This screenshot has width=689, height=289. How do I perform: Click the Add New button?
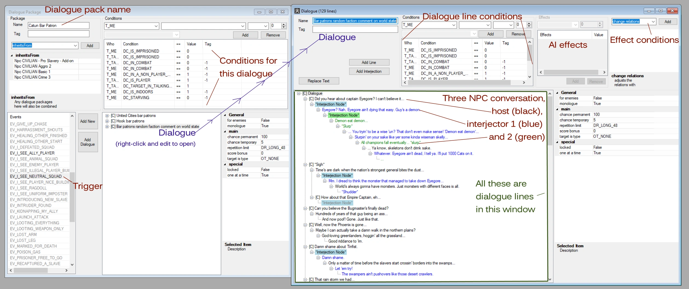pyautogui.click(x=88, y=121)
